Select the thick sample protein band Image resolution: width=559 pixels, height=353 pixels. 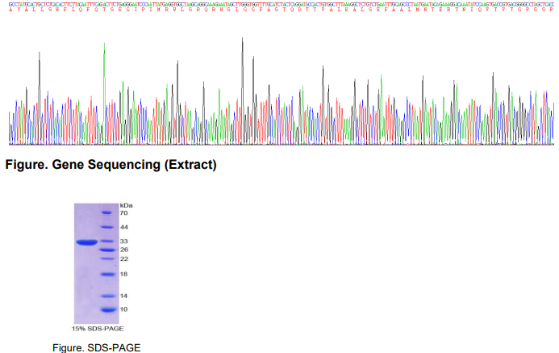pyautogui.click(x=86, y=242)
